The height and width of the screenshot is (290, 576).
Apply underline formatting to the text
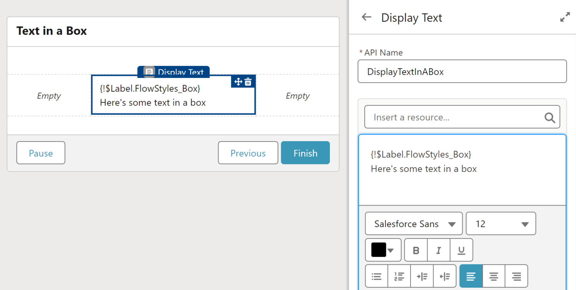(x=461, y=250)
